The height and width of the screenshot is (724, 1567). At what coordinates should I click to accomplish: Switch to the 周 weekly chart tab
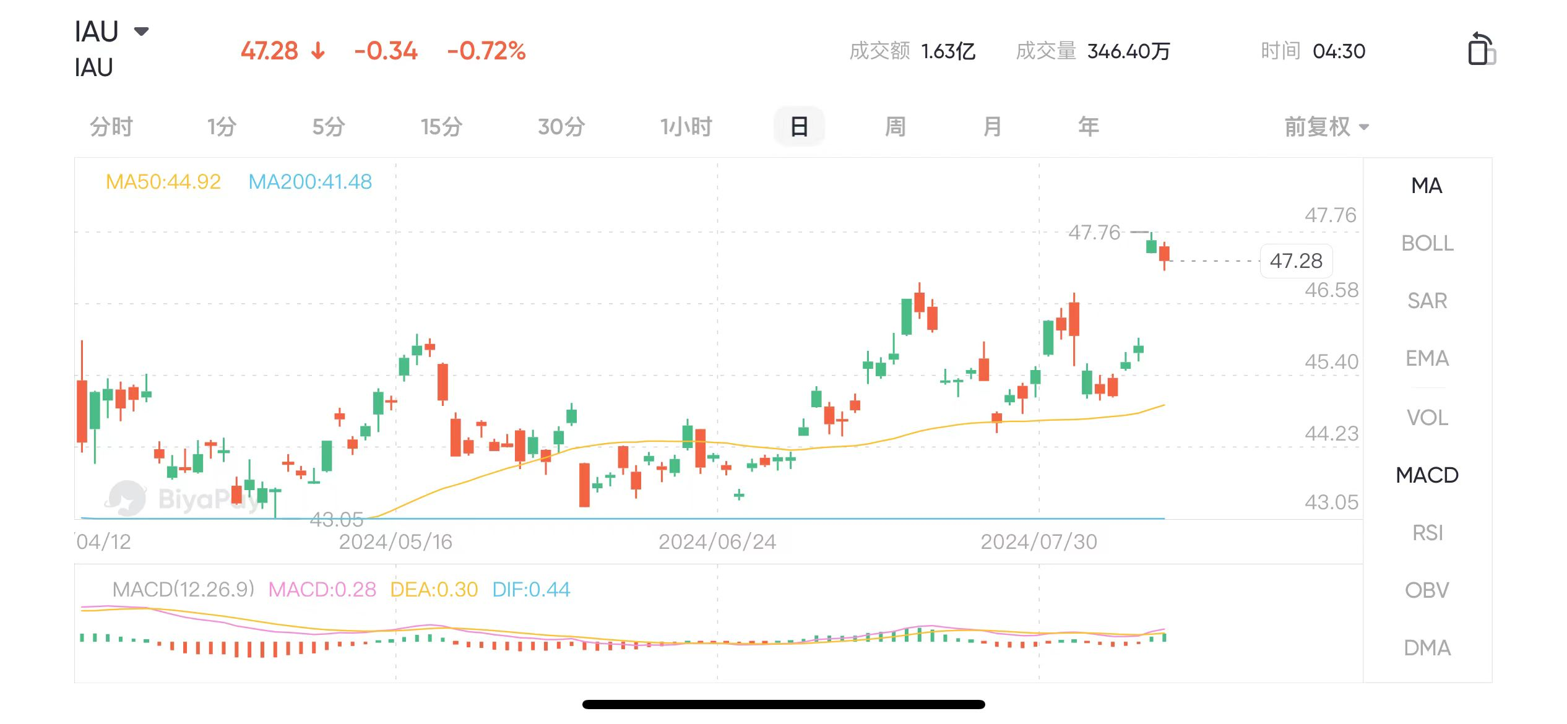click(896, 127)
